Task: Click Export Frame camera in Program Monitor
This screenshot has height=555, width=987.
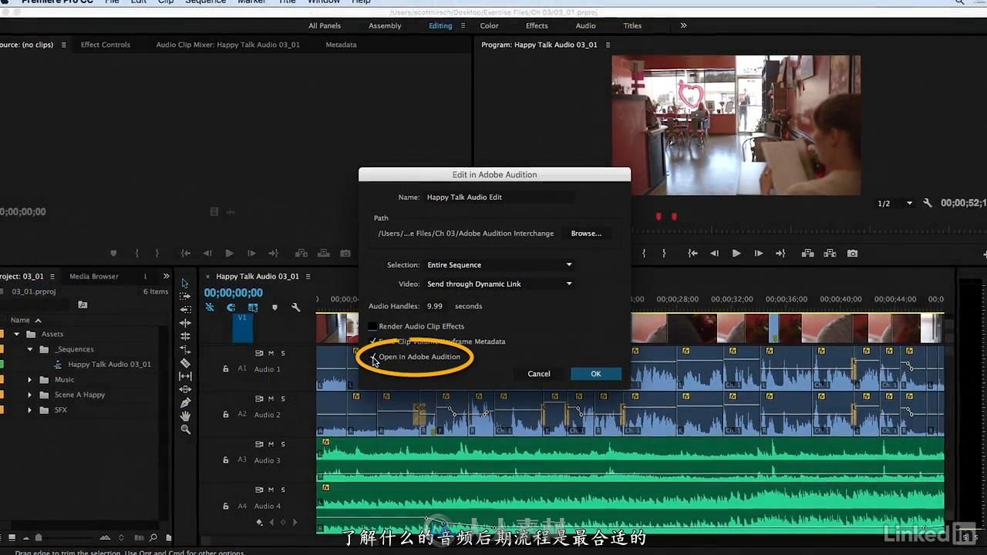Action: 852,253
